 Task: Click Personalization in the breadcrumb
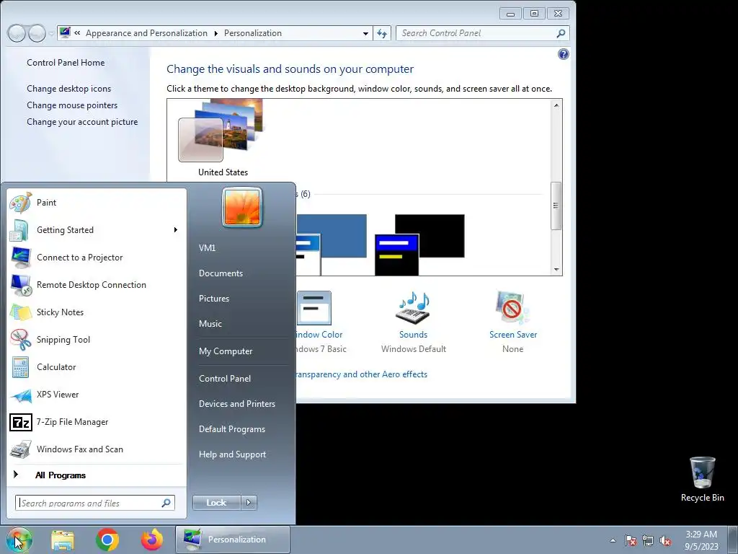tap(253, 33)
